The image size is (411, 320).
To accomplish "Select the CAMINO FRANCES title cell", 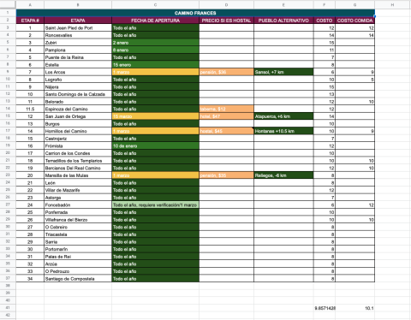I will point(195,13).
